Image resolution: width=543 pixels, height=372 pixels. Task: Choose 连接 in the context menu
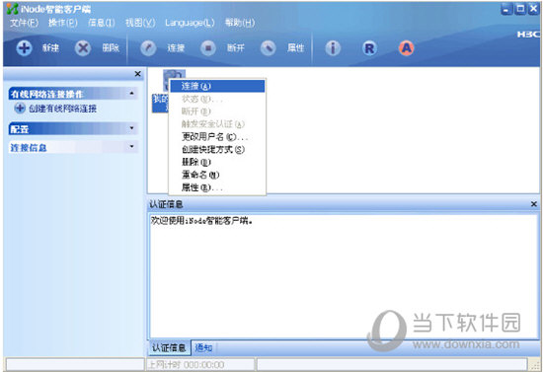[x=217, y=86]
